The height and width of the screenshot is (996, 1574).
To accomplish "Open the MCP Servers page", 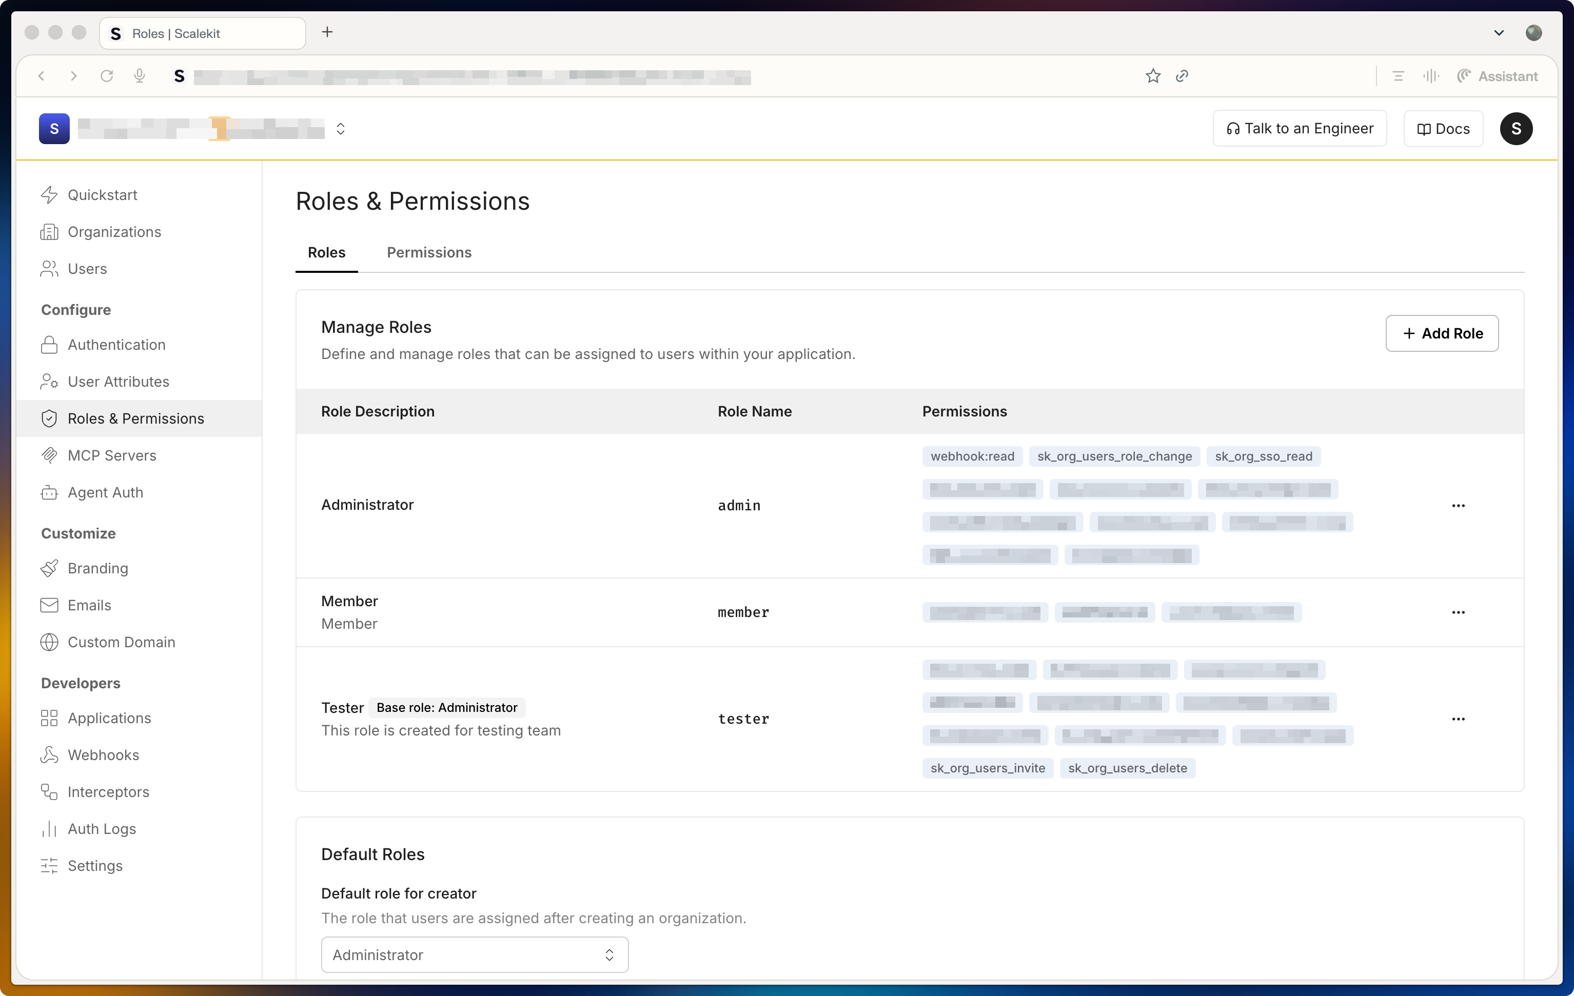I will (112, 455).
